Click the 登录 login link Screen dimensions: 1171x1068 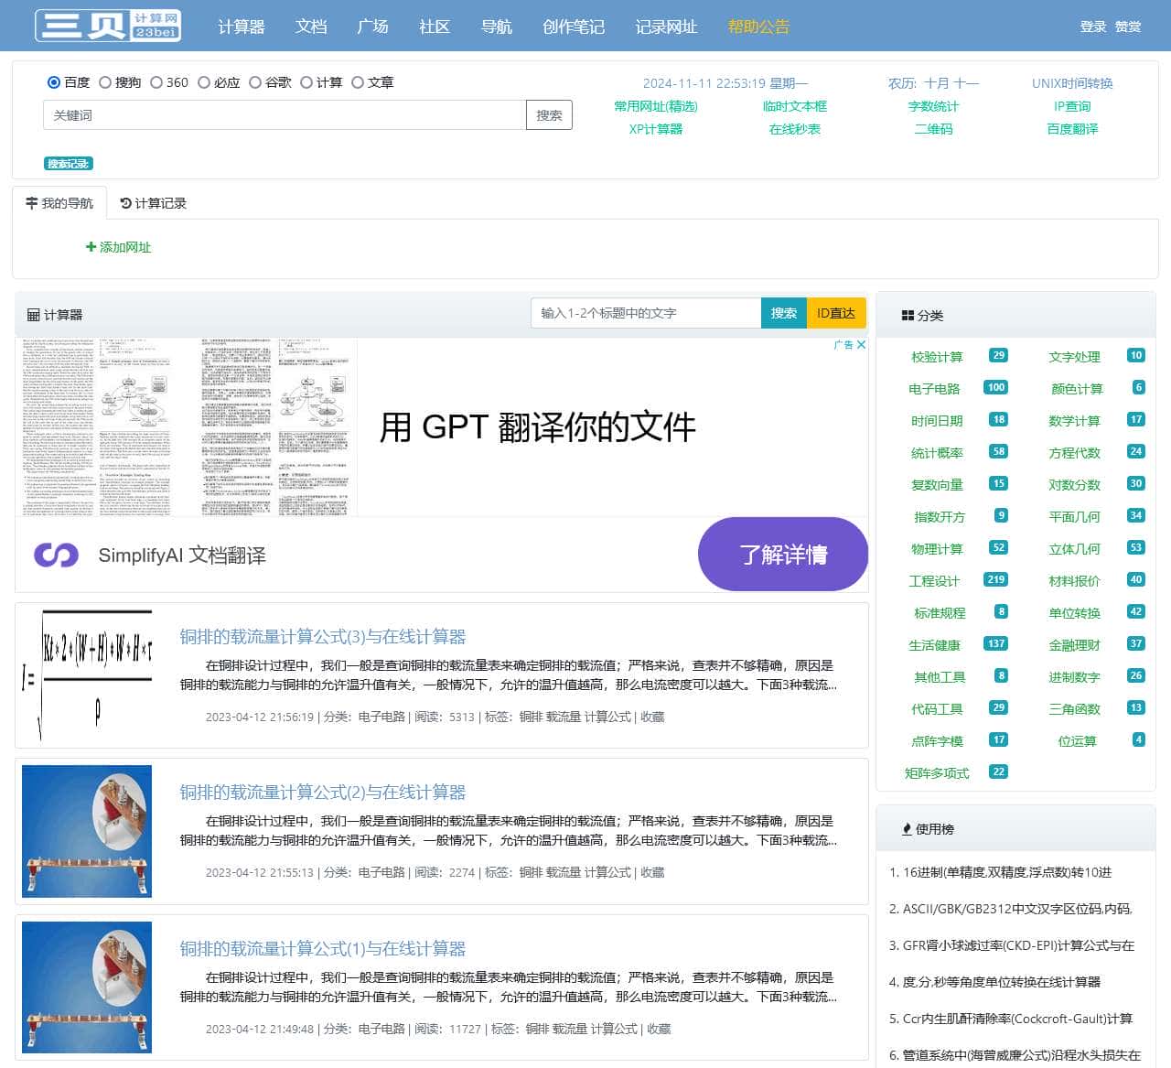[1092, 27]
